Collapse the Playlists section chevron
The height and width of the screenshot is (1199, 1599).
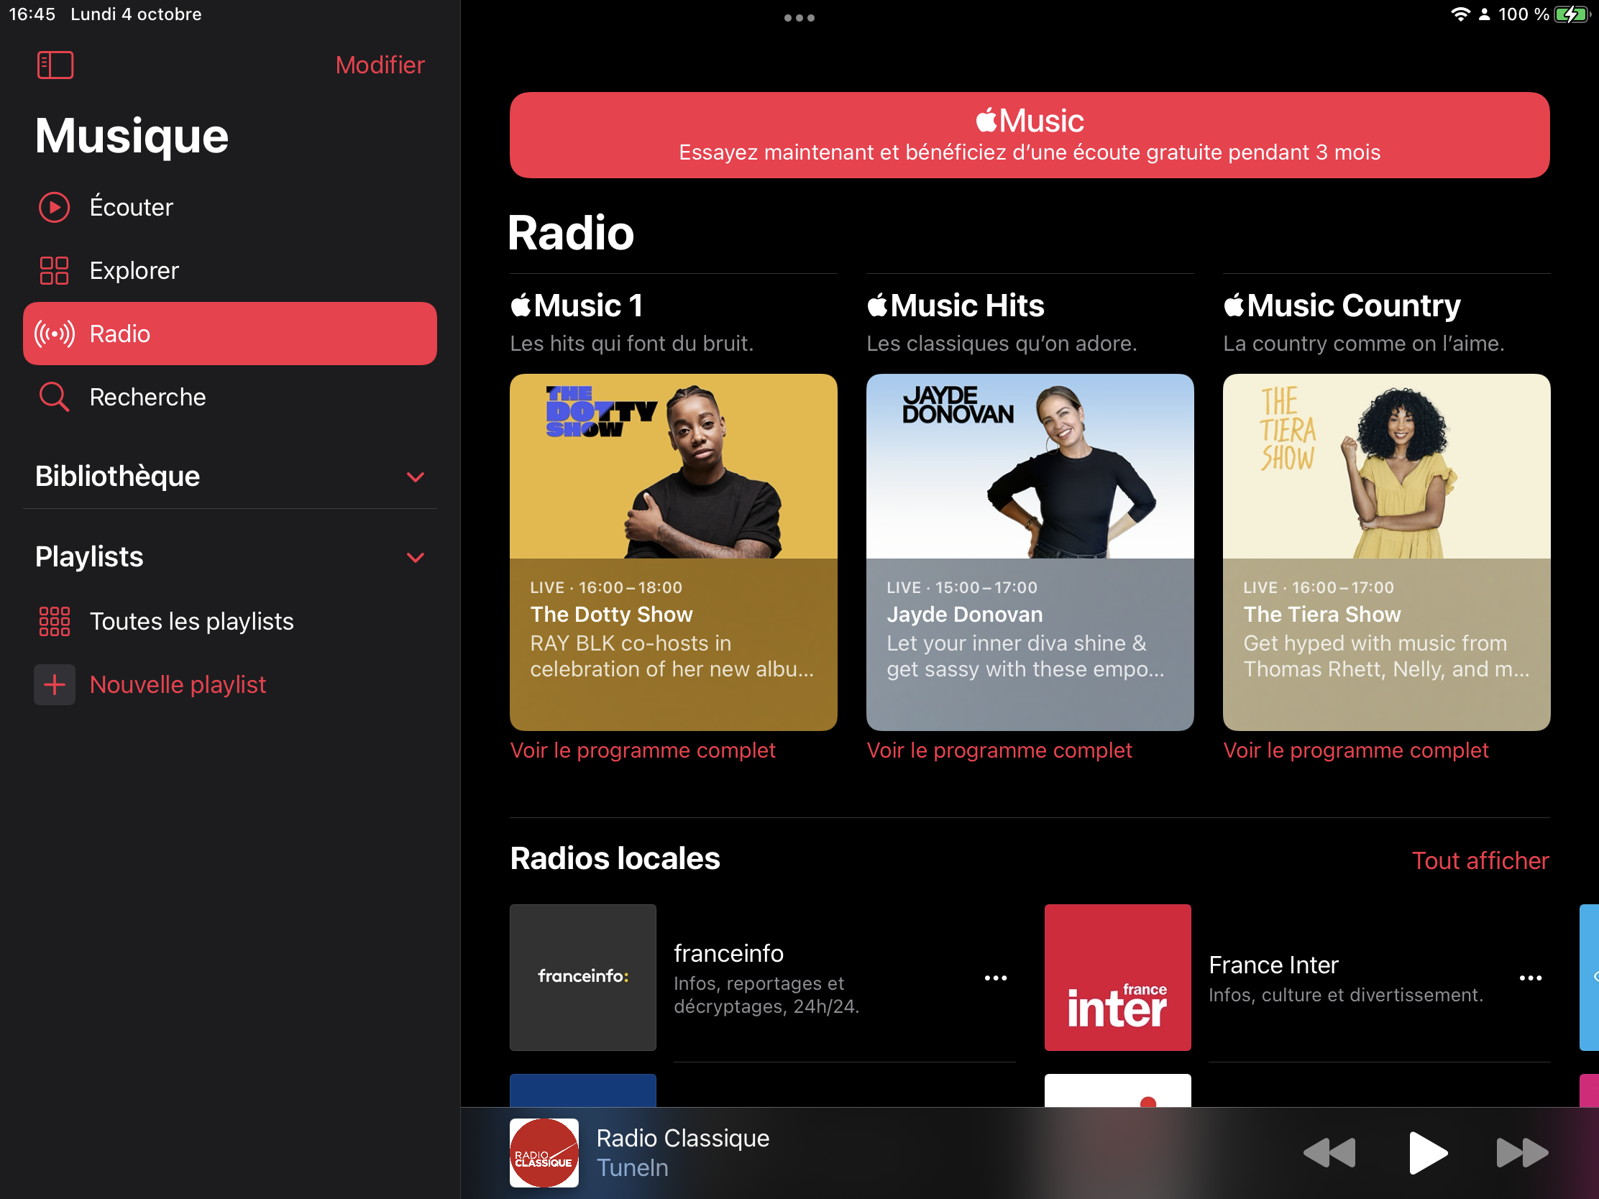tap(415, 557)
